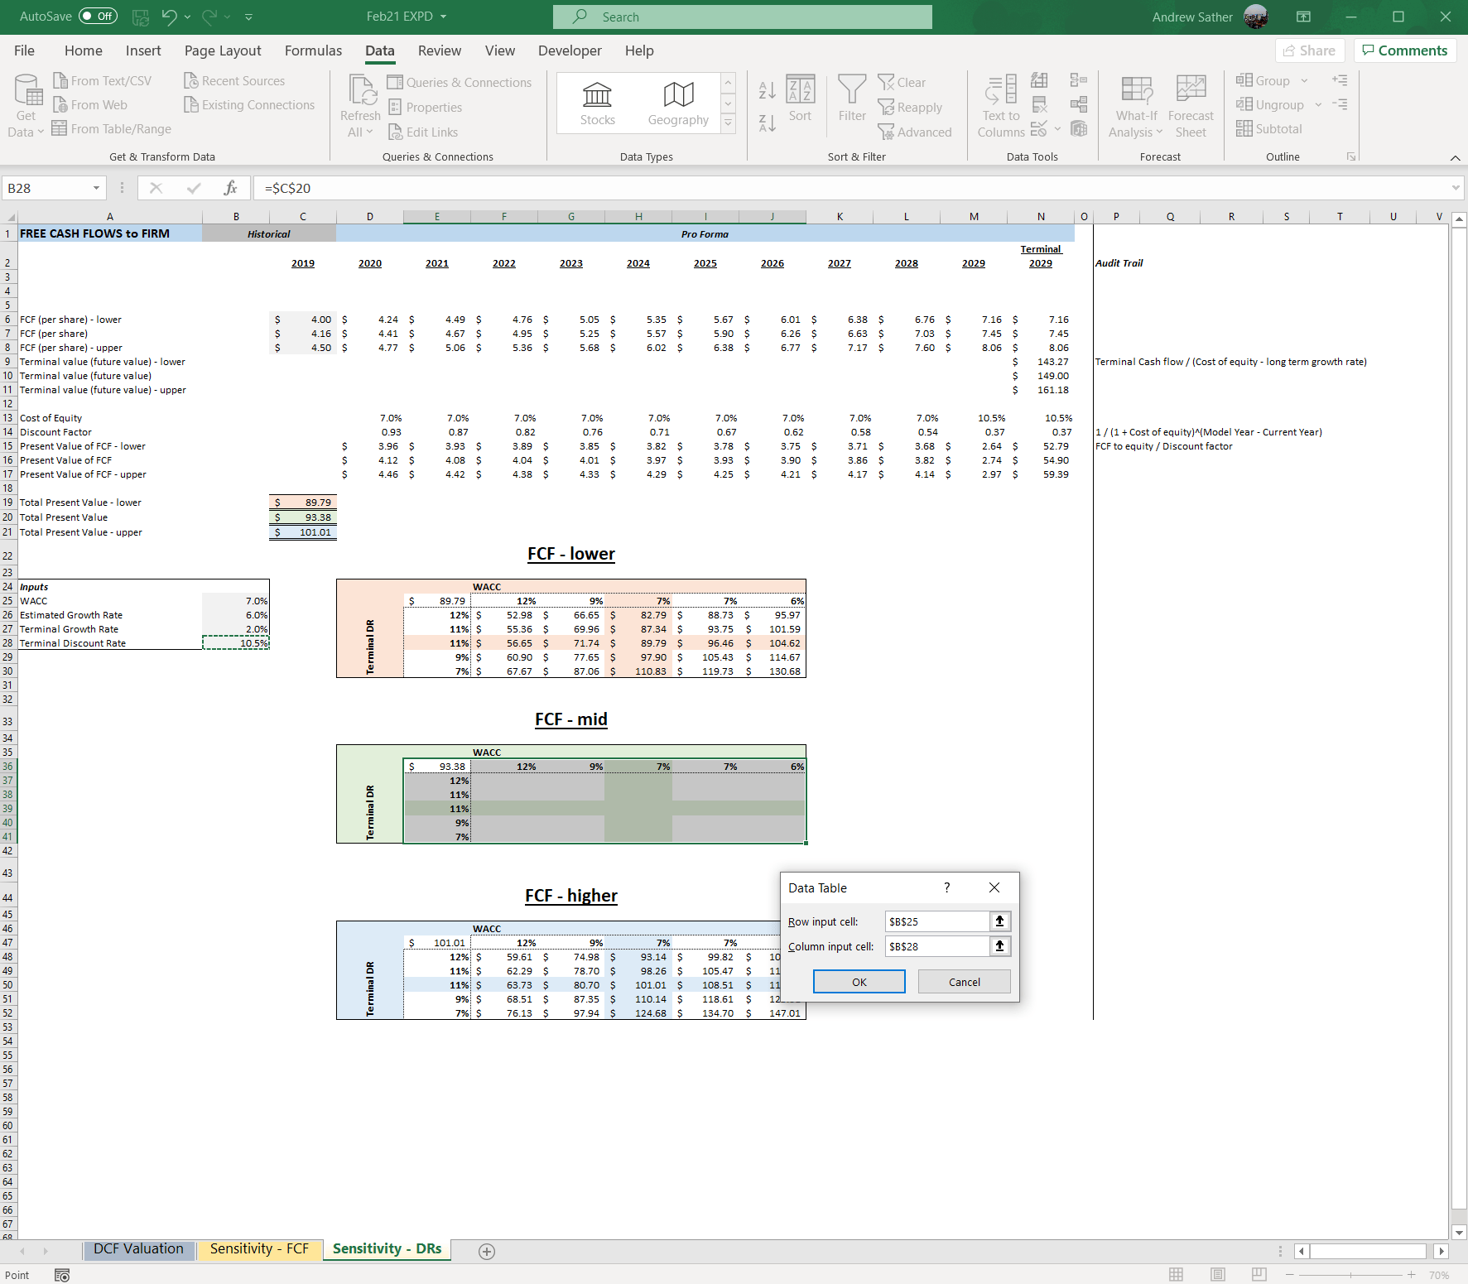Open the What-If Analysis dropdown
Viewport: 1468px width, 1284px height.
[1135, 106]
